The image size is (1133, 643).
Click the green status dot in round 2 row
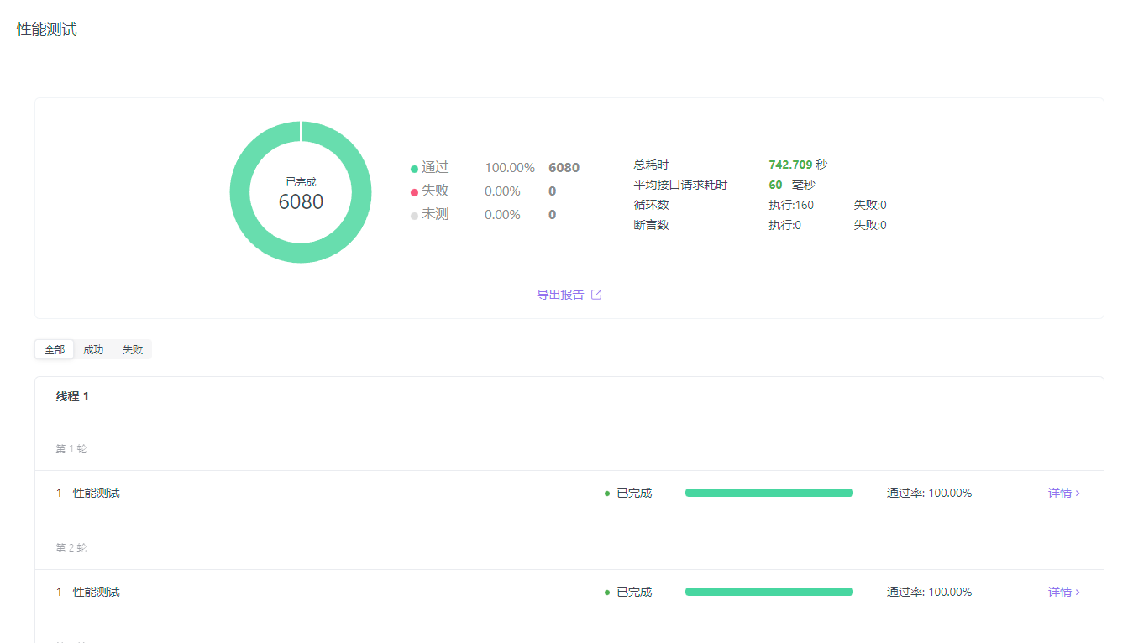coord(607,593)
